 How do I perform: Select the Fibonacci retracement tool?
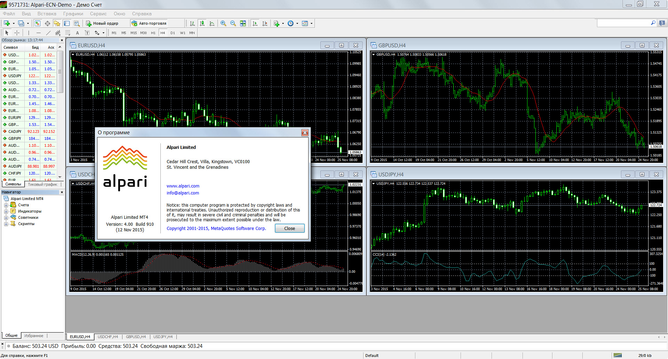(67, 33)
